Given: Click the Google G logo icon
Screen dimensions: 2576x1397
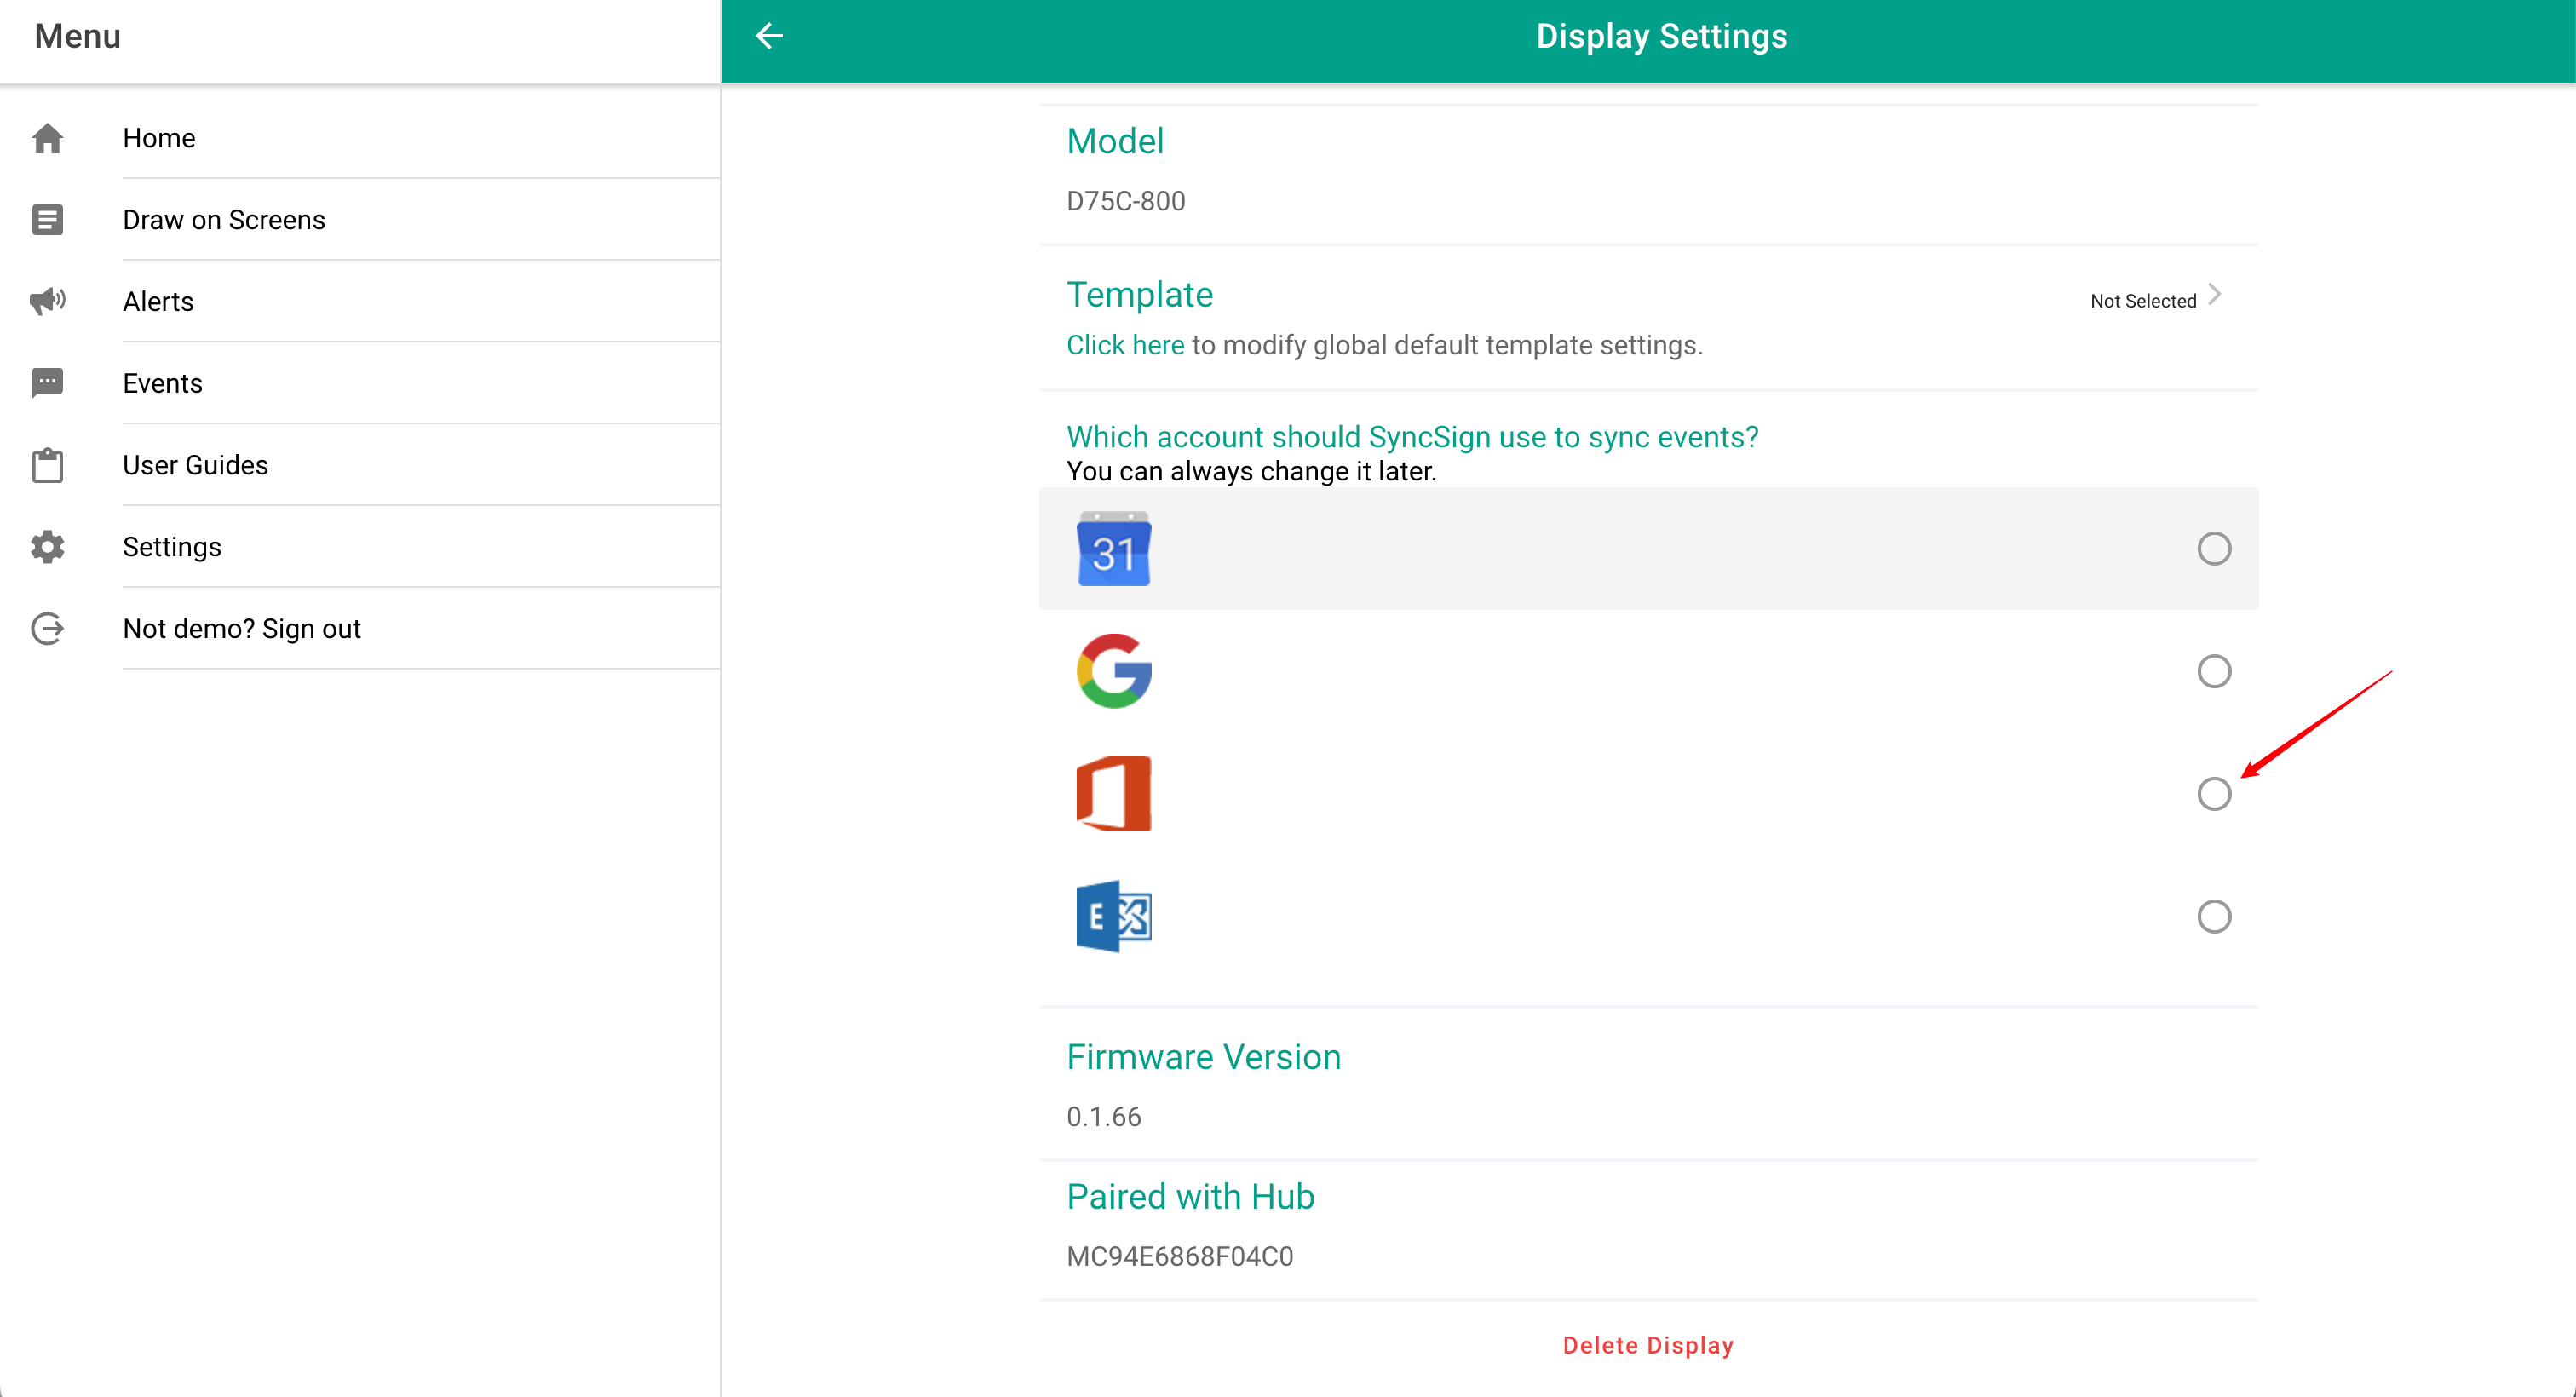Looking at the screenshot, I should [1113, 671].
